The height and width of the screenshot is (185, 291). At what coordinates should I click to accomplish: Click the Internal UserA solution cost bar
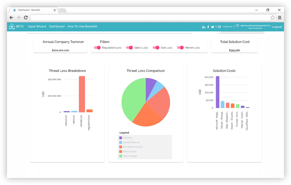coord(243,107)
